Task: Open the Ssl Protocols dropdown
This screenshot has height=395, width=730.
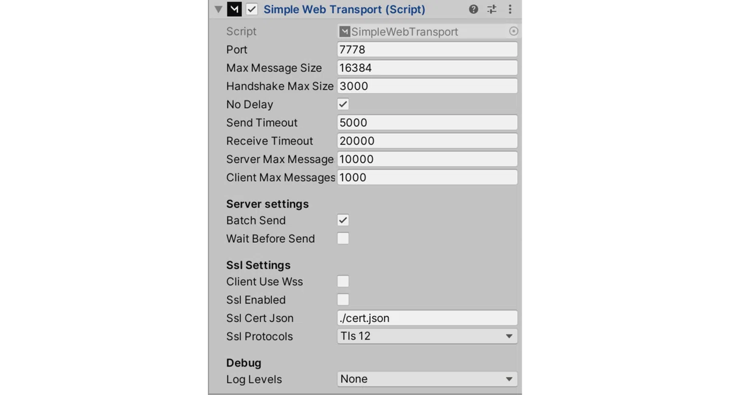Action: (x=427, y=336)
